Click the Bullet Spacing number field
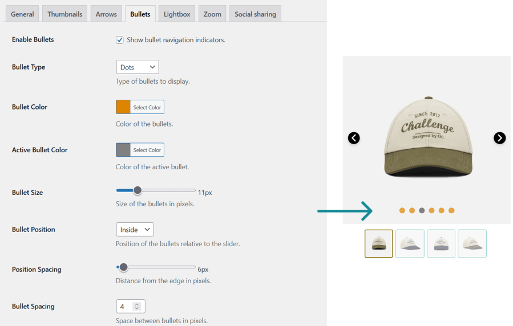The width and height of the screenshot is (513, 326). [131, 307]
